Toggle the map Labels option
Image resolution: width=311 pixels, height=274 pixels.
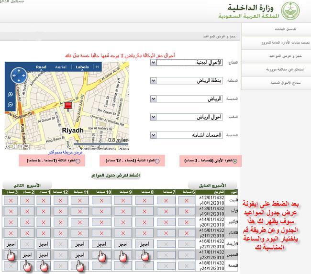point(82,67)
